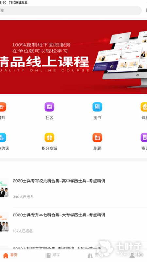Screen dimensions: 147x262
Task: Tap the 社区 label text
Action: [x=49, y=118]
